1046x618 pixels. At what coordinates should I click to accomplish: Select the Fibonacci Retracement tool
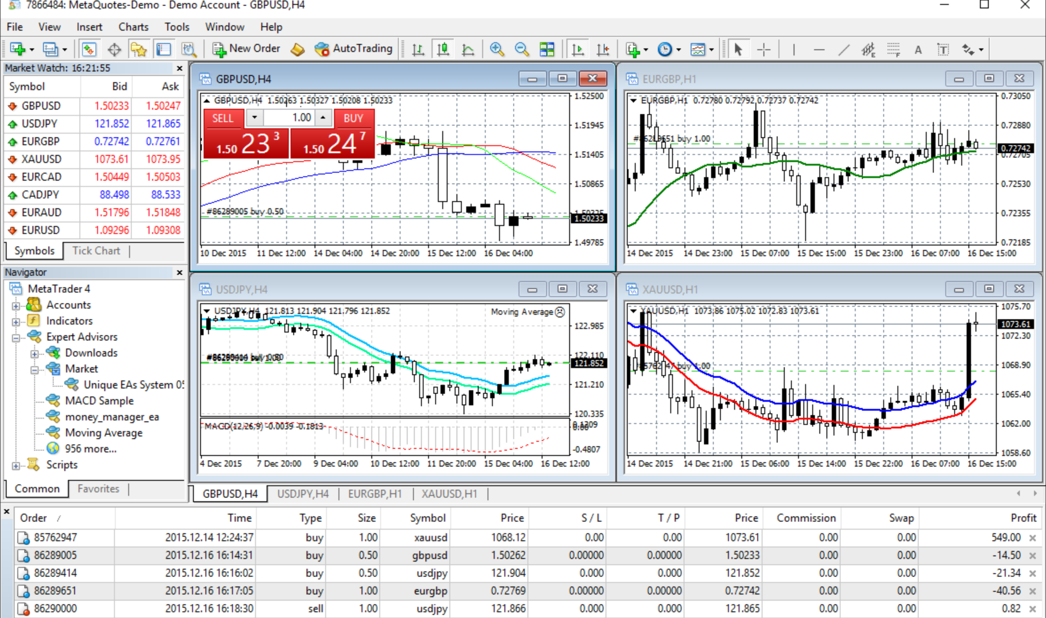(x=893, y=49)
